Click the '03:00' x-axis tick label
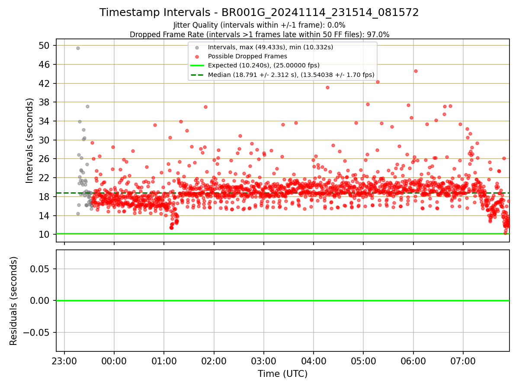The image size is (519, 389). coord(264,360)
